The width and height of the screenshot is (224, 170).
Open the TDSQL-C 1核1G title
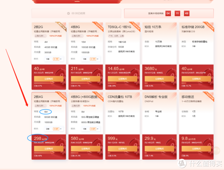119,27
